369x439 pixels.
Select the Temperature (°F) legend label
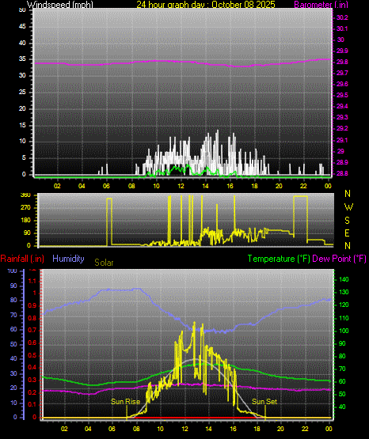pos(279,259)
